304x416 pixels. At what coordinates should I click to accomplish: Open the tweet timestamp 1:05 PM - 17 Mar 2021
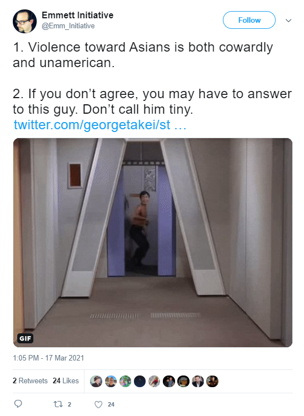point(48,358)
